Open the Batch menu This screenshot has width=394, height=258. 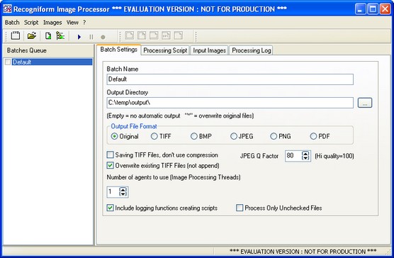12,23
